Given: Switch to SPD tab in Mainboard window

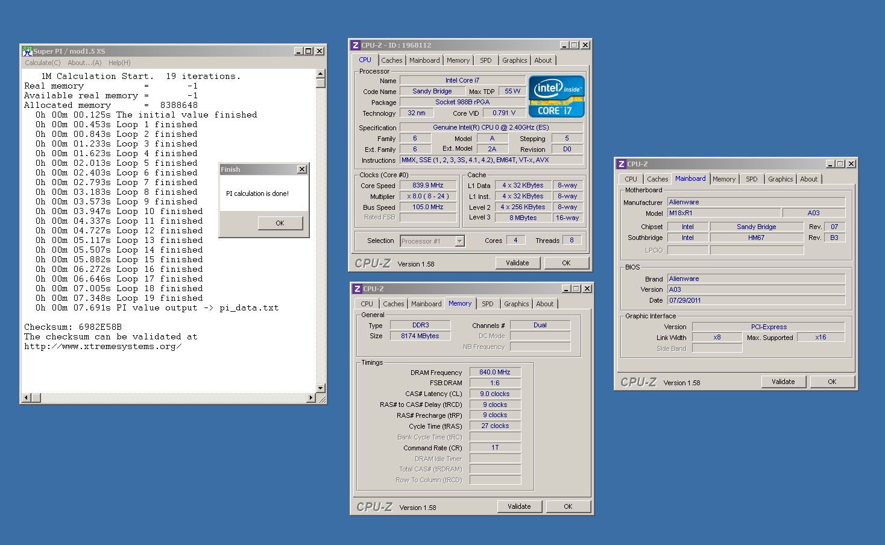Looking at the screenshot, I should click(x=752, y=179).
